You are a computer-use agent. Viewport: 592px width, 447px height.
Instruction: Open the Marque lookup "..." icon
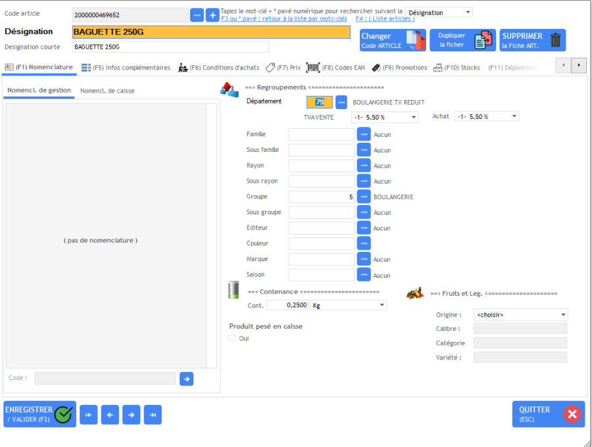click(x=363, y=258)
